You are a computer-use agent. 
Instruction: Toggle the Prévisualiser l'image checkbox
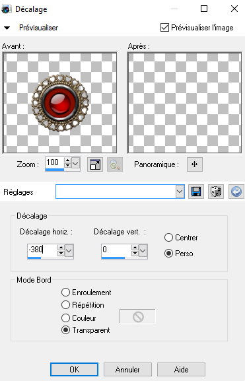click(x=164, y=28)
